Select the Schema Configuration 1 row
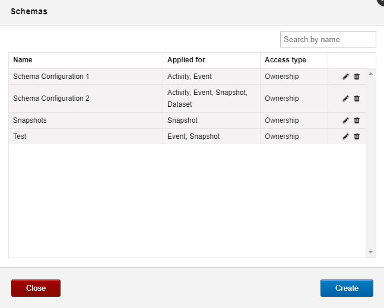Screen dimensions: 384x308 coord(187,77)
